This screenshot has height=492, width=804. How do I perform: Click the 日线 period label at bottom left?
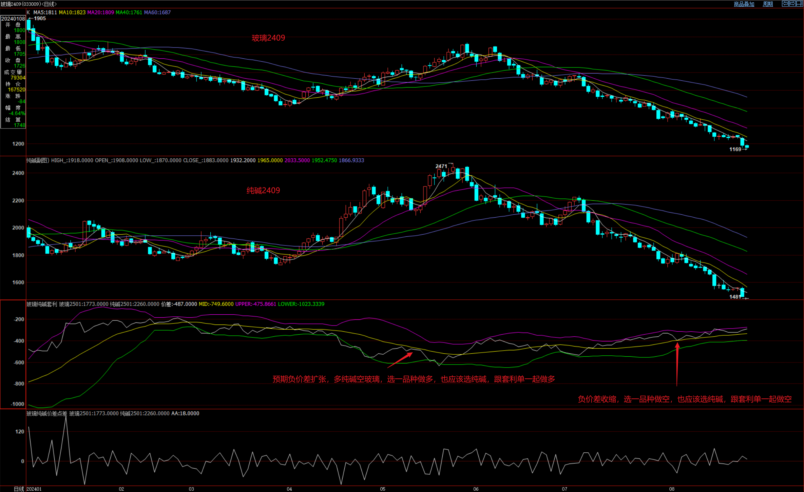[19, 489]
